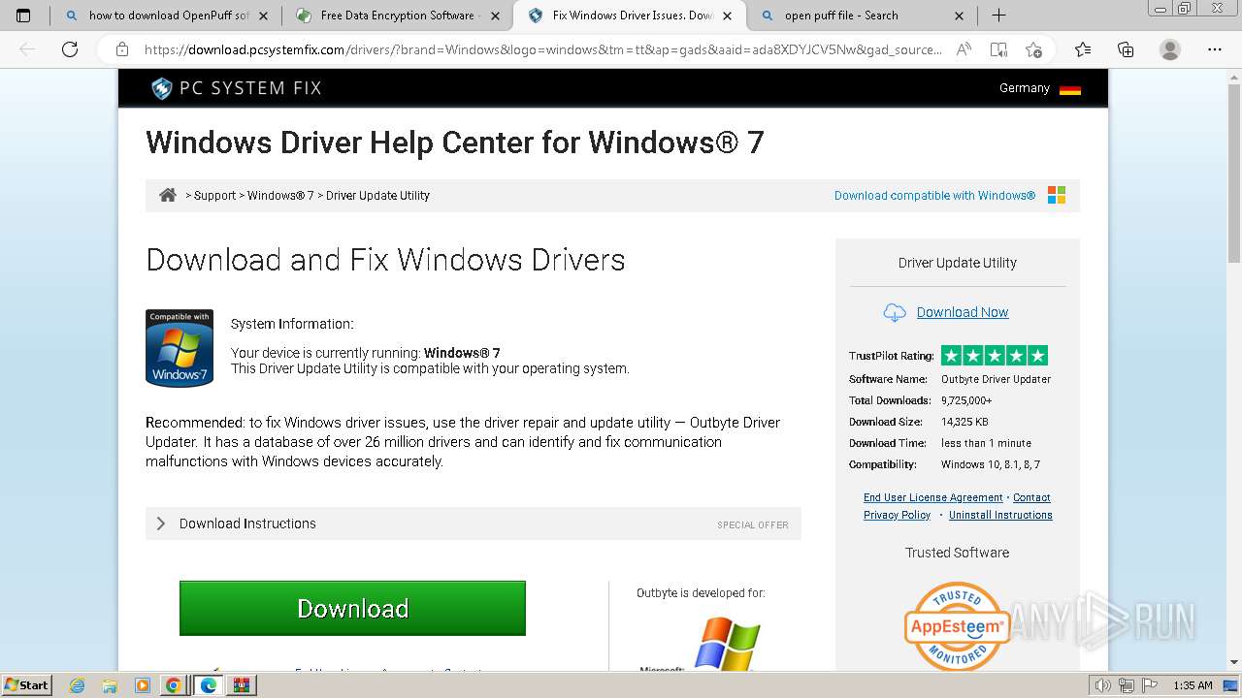Image resolution: width=1242 pixels, height=698 pixels.
Task: Click the Compatible with Windows 7 badge
Action: [180, 348]
